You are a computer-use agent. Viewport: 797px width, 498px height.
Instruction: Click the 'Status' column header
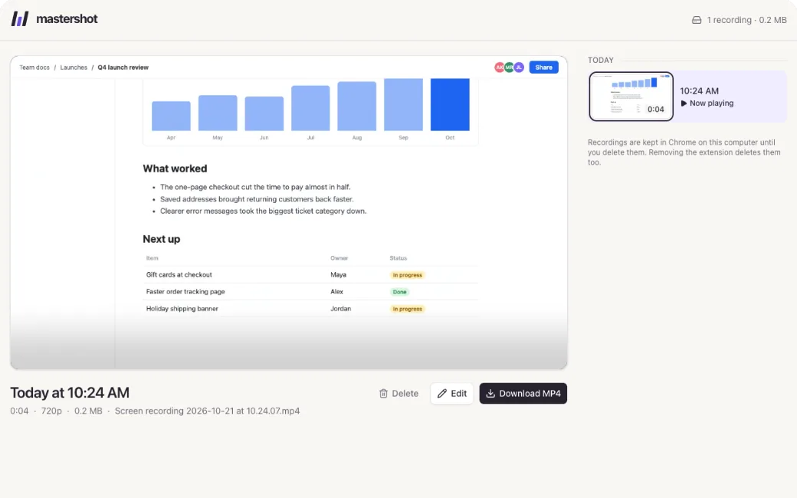(x=398, y=258)
